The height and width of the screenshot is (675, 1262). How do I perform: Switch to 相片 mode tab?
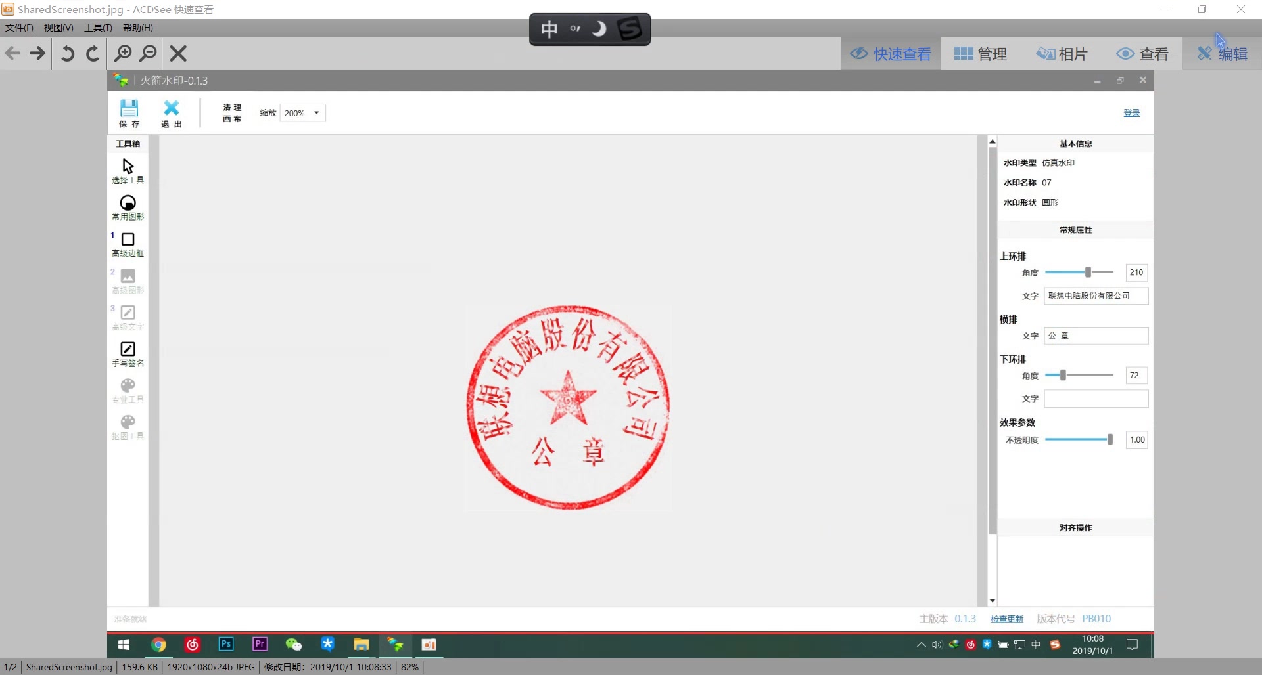[x=1062, y=54]
